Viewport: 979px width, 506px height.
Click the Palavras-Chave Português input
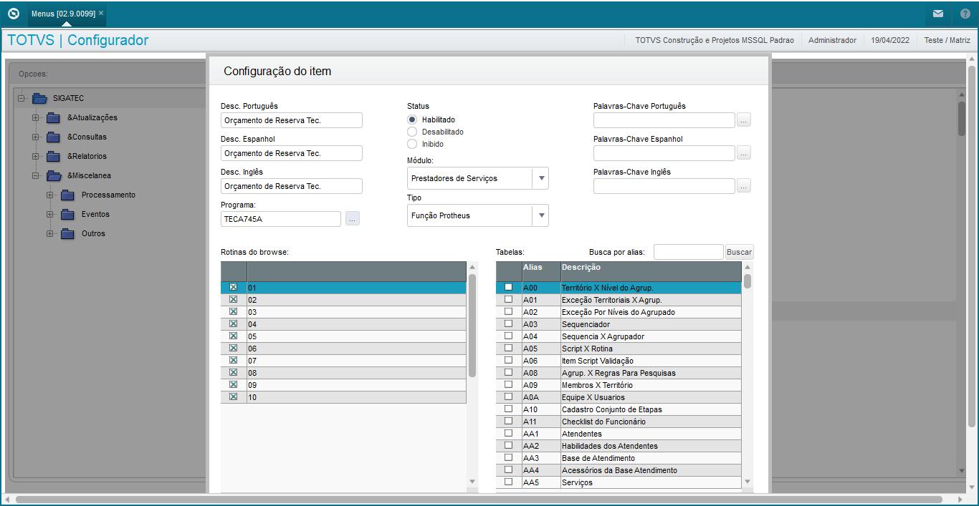tap(664, 120)
